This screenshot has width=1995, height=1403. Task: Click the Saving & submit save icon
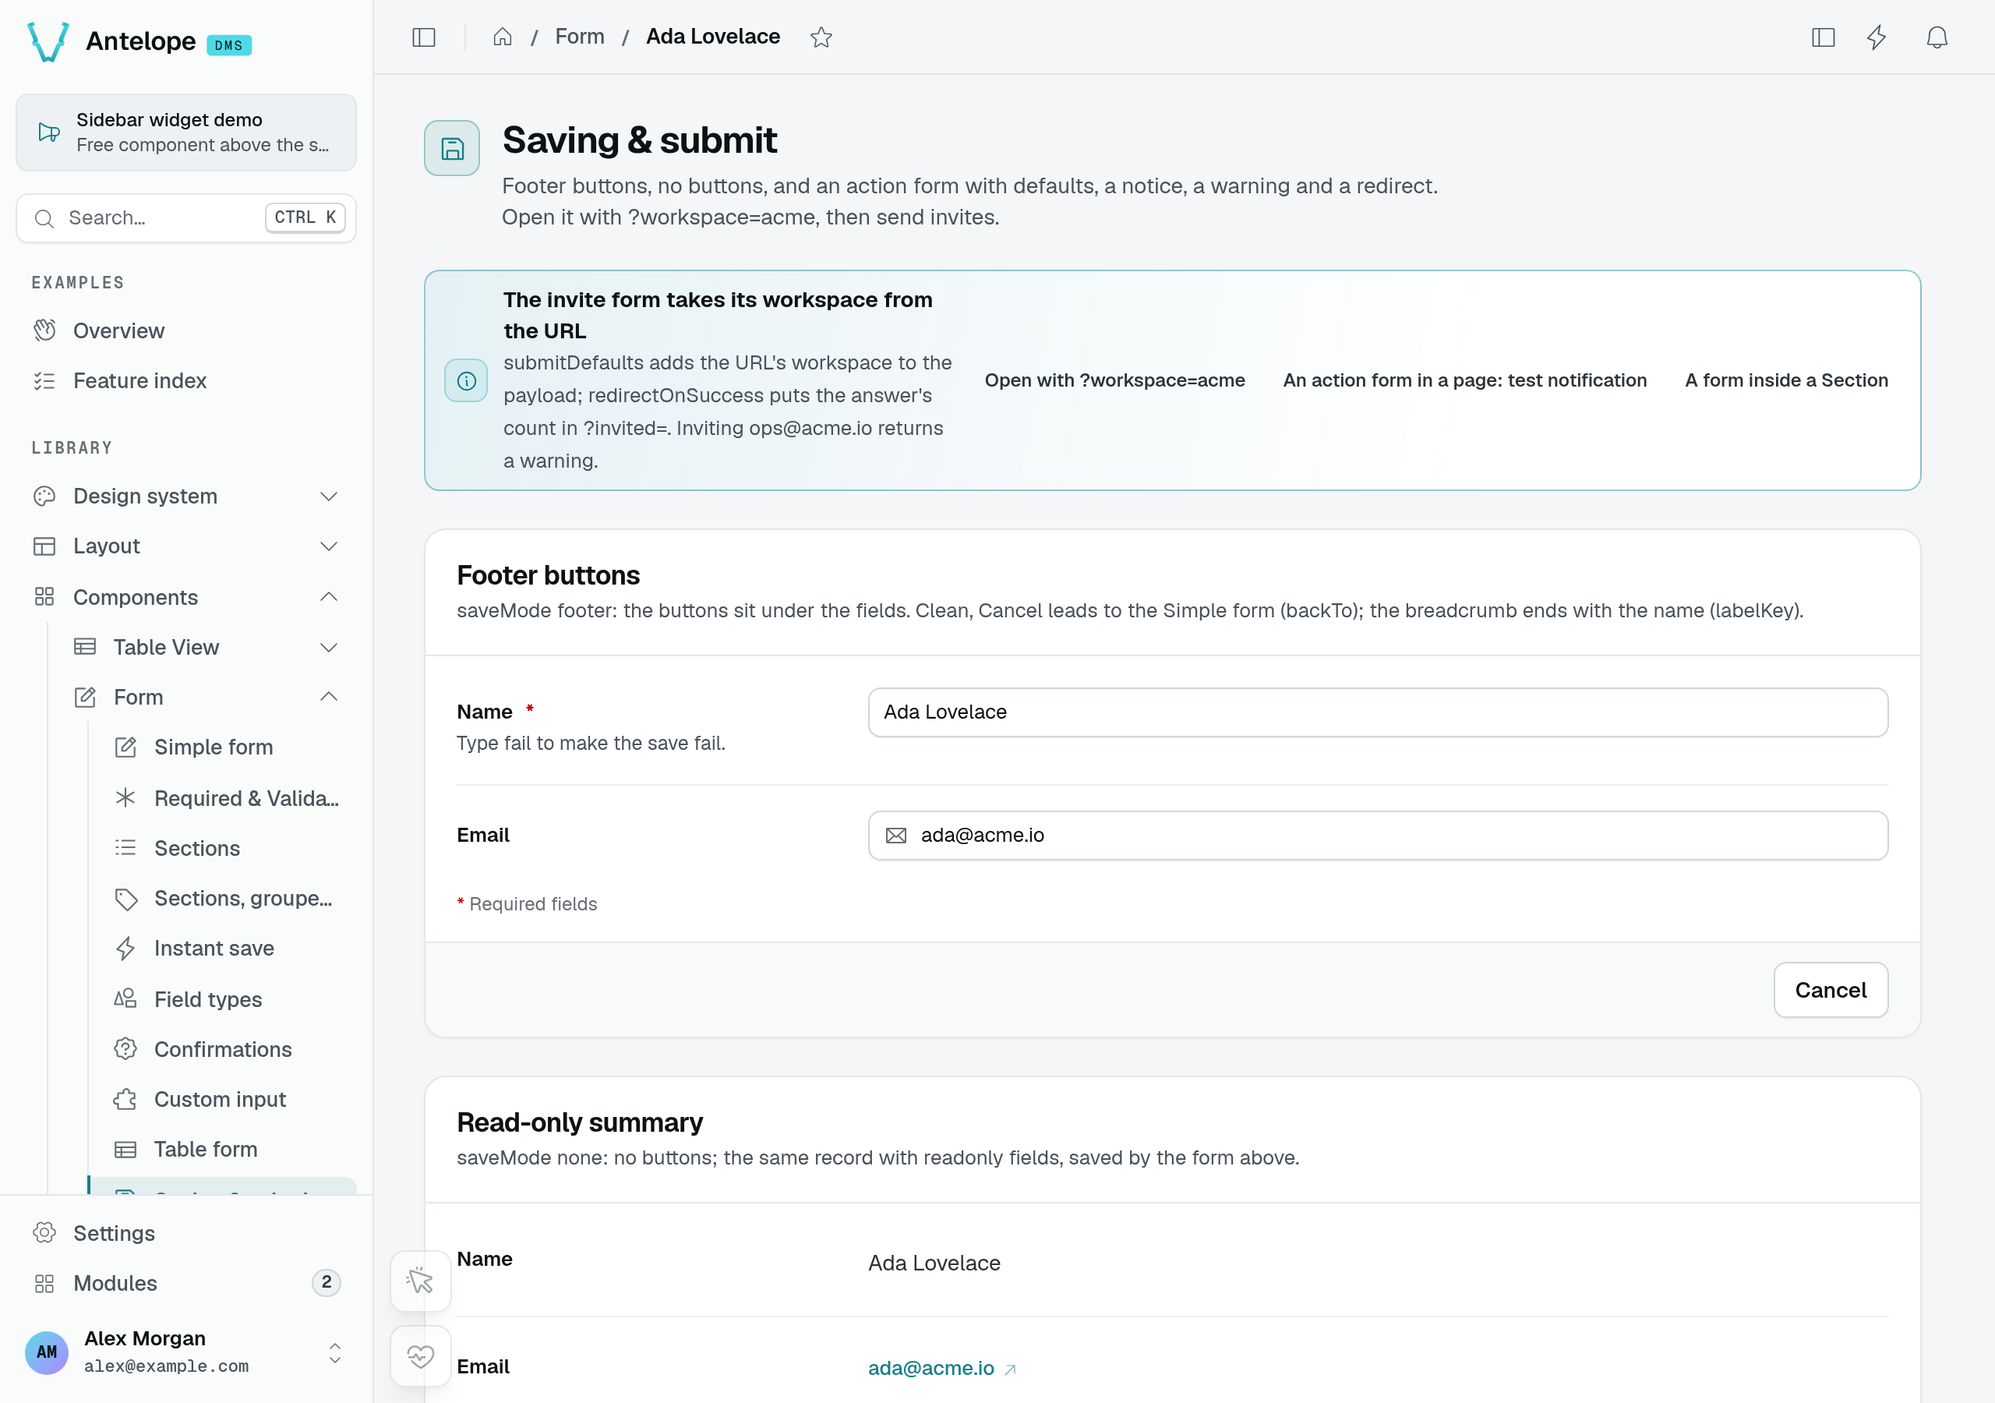(452, 149)
